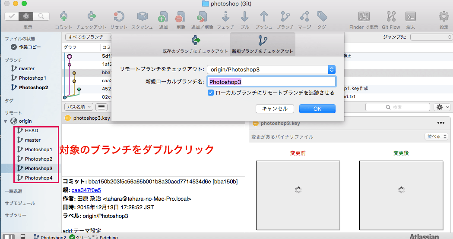The height and width of the screenshot is (239, 453).
Task: Open the list view mode button
Action: [x=101, y=107]
